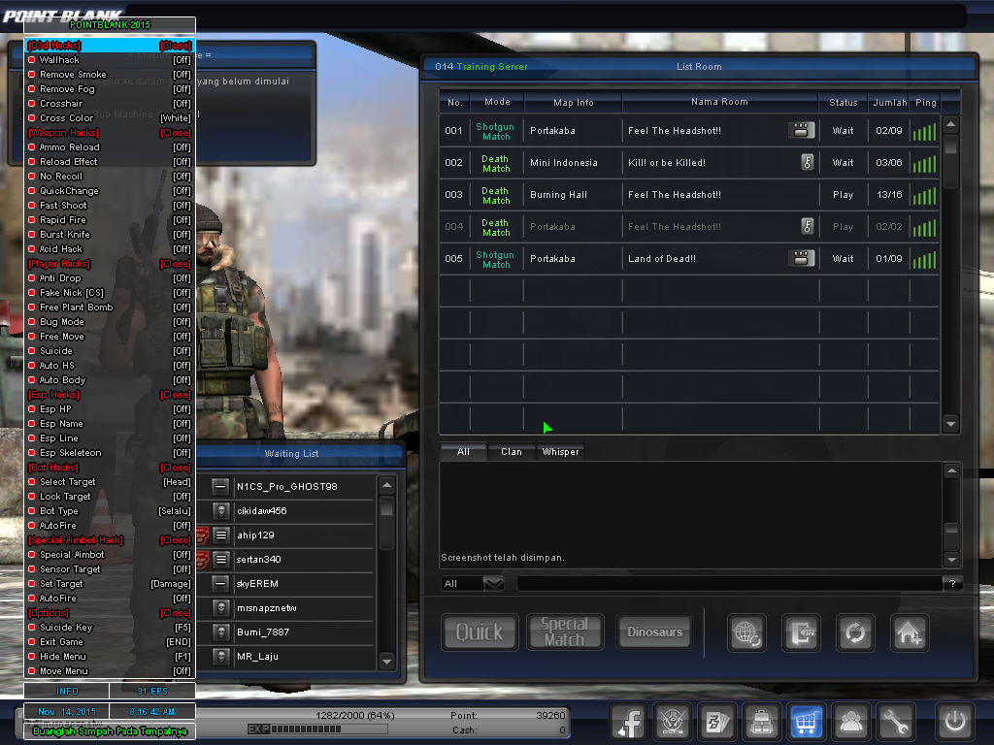Open the mission cards icon in bottom bar

[717, 721]
